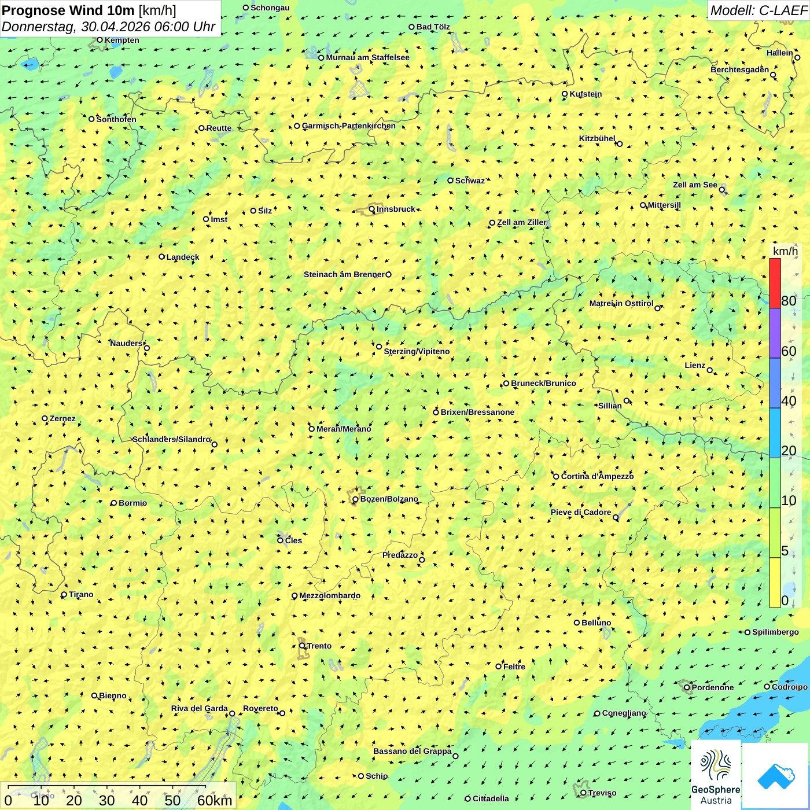Select the purple 60–80 km/h legend color
The image size is (810, 810).
tap(775, 333)
